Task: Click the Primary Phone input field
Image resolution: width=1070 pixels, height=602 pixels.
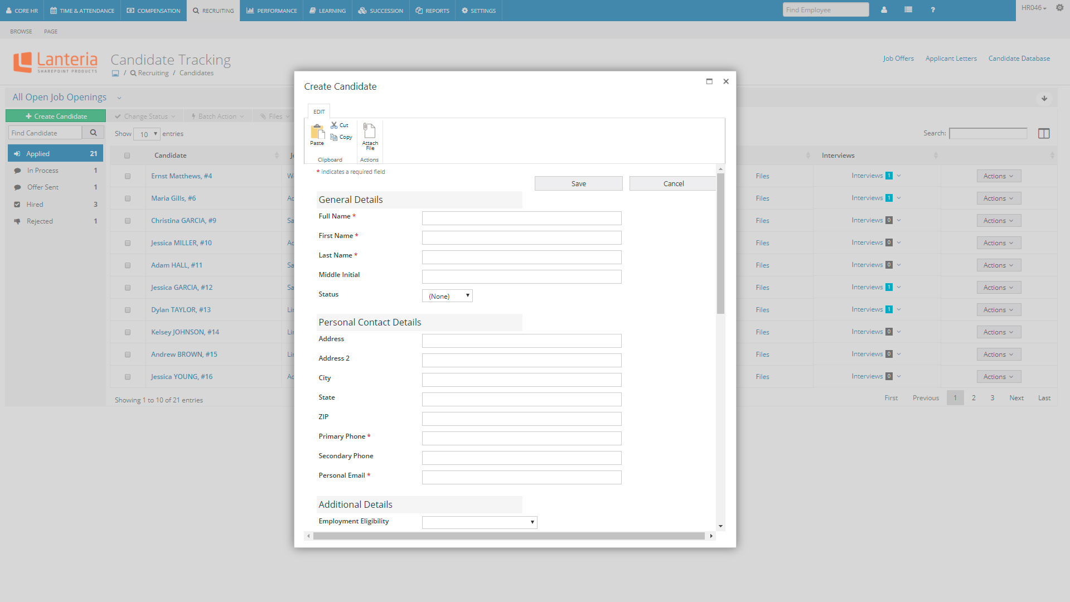Action: coord(522,438)
